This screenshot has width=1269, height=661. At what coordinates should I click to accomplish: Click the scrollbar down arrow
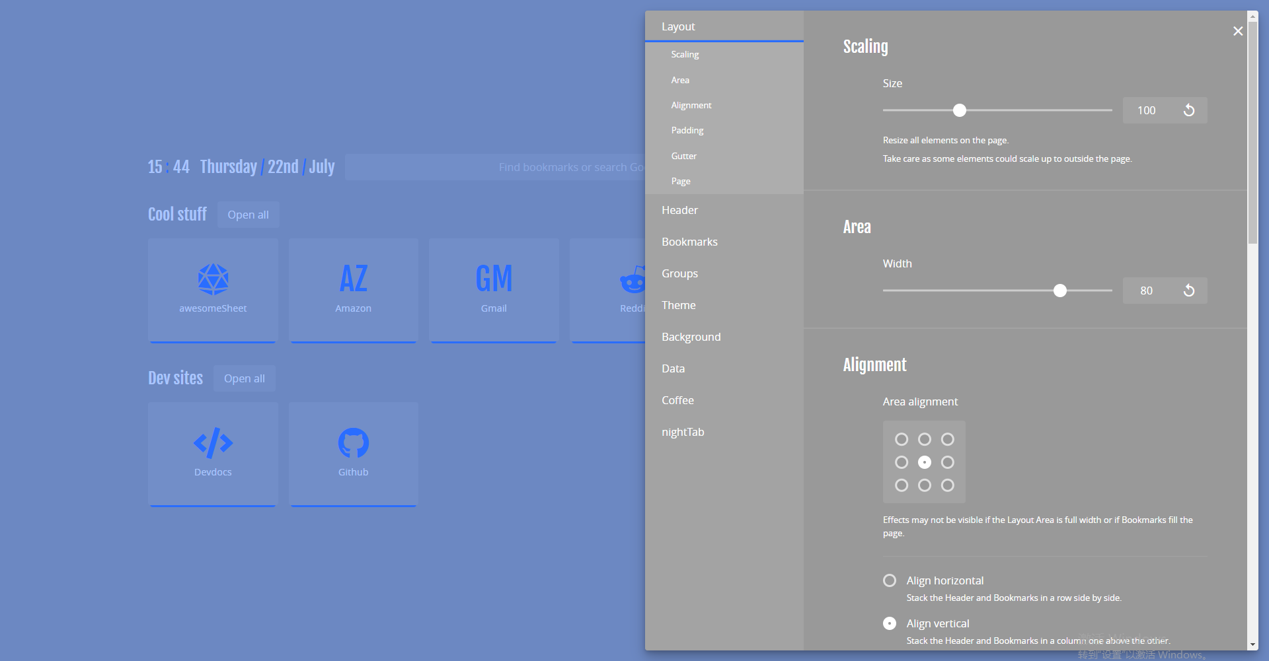click(x=1252, y=645)
